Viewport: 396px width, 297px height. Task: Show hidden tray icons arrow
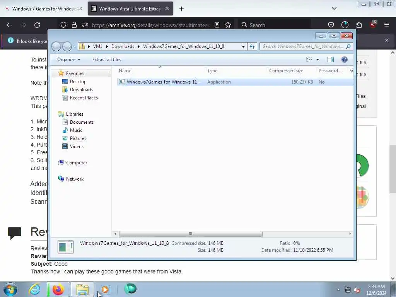(x=338, y=290)
